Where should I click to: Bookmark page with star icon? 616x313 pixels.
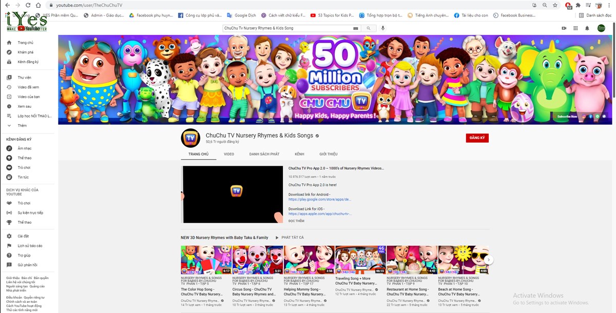(555, 5)
